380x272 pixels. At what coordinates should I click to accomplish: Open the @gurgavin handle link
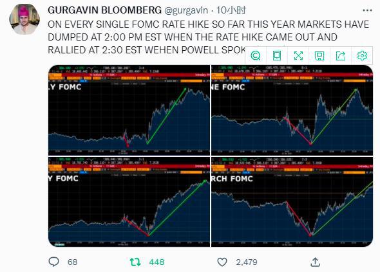click(186, 10)
